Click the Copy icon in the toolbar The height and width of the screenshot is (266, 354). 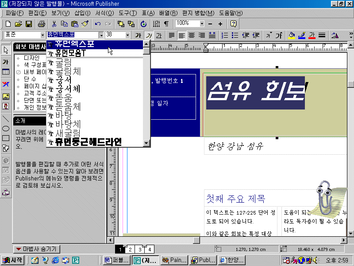pyautogui.click(x=64, y=24)
